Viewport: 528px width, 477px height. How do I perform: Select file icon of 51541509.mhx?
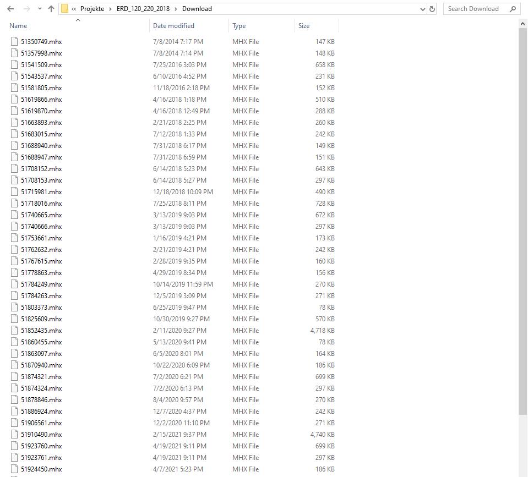pyautogui.click(x=14, y=64)
